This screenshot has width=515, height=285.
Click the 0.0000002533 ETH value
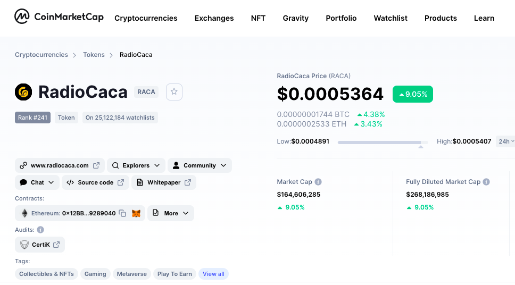pos(312,124)
